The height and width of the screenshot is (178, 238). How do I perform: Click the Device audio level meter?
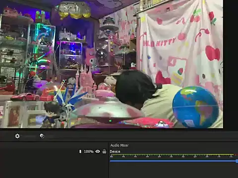pos(173,155)
